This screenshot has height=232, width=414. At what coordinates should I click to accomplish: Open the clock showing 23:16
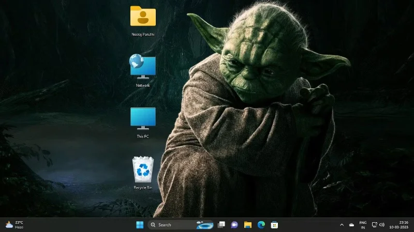pyautogui.click(x=398, y=225)
